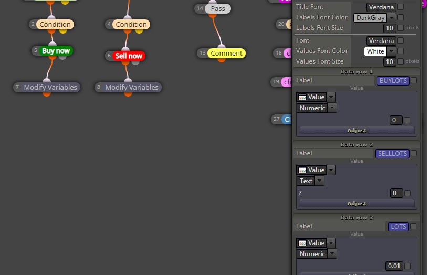The height and width of the screenshot is (275, 430).
Task: Click the Data row 2 section header
Action: (x=356, y=145)
